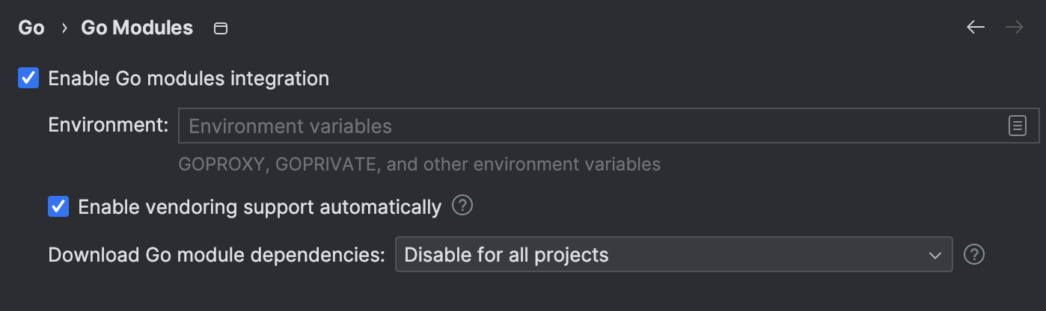Show help for vendoring support
The height and width of the screenshot is (311, 1046).
coord(462,205)
